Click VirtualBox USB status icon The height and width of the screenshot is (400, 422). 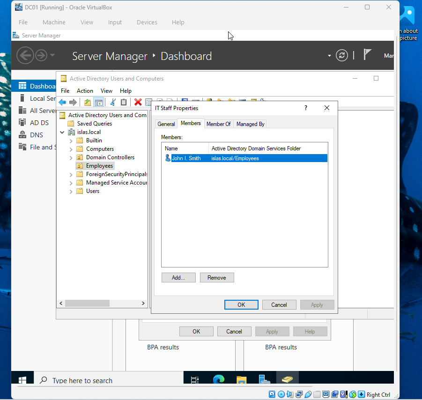(x=308, y=394)
